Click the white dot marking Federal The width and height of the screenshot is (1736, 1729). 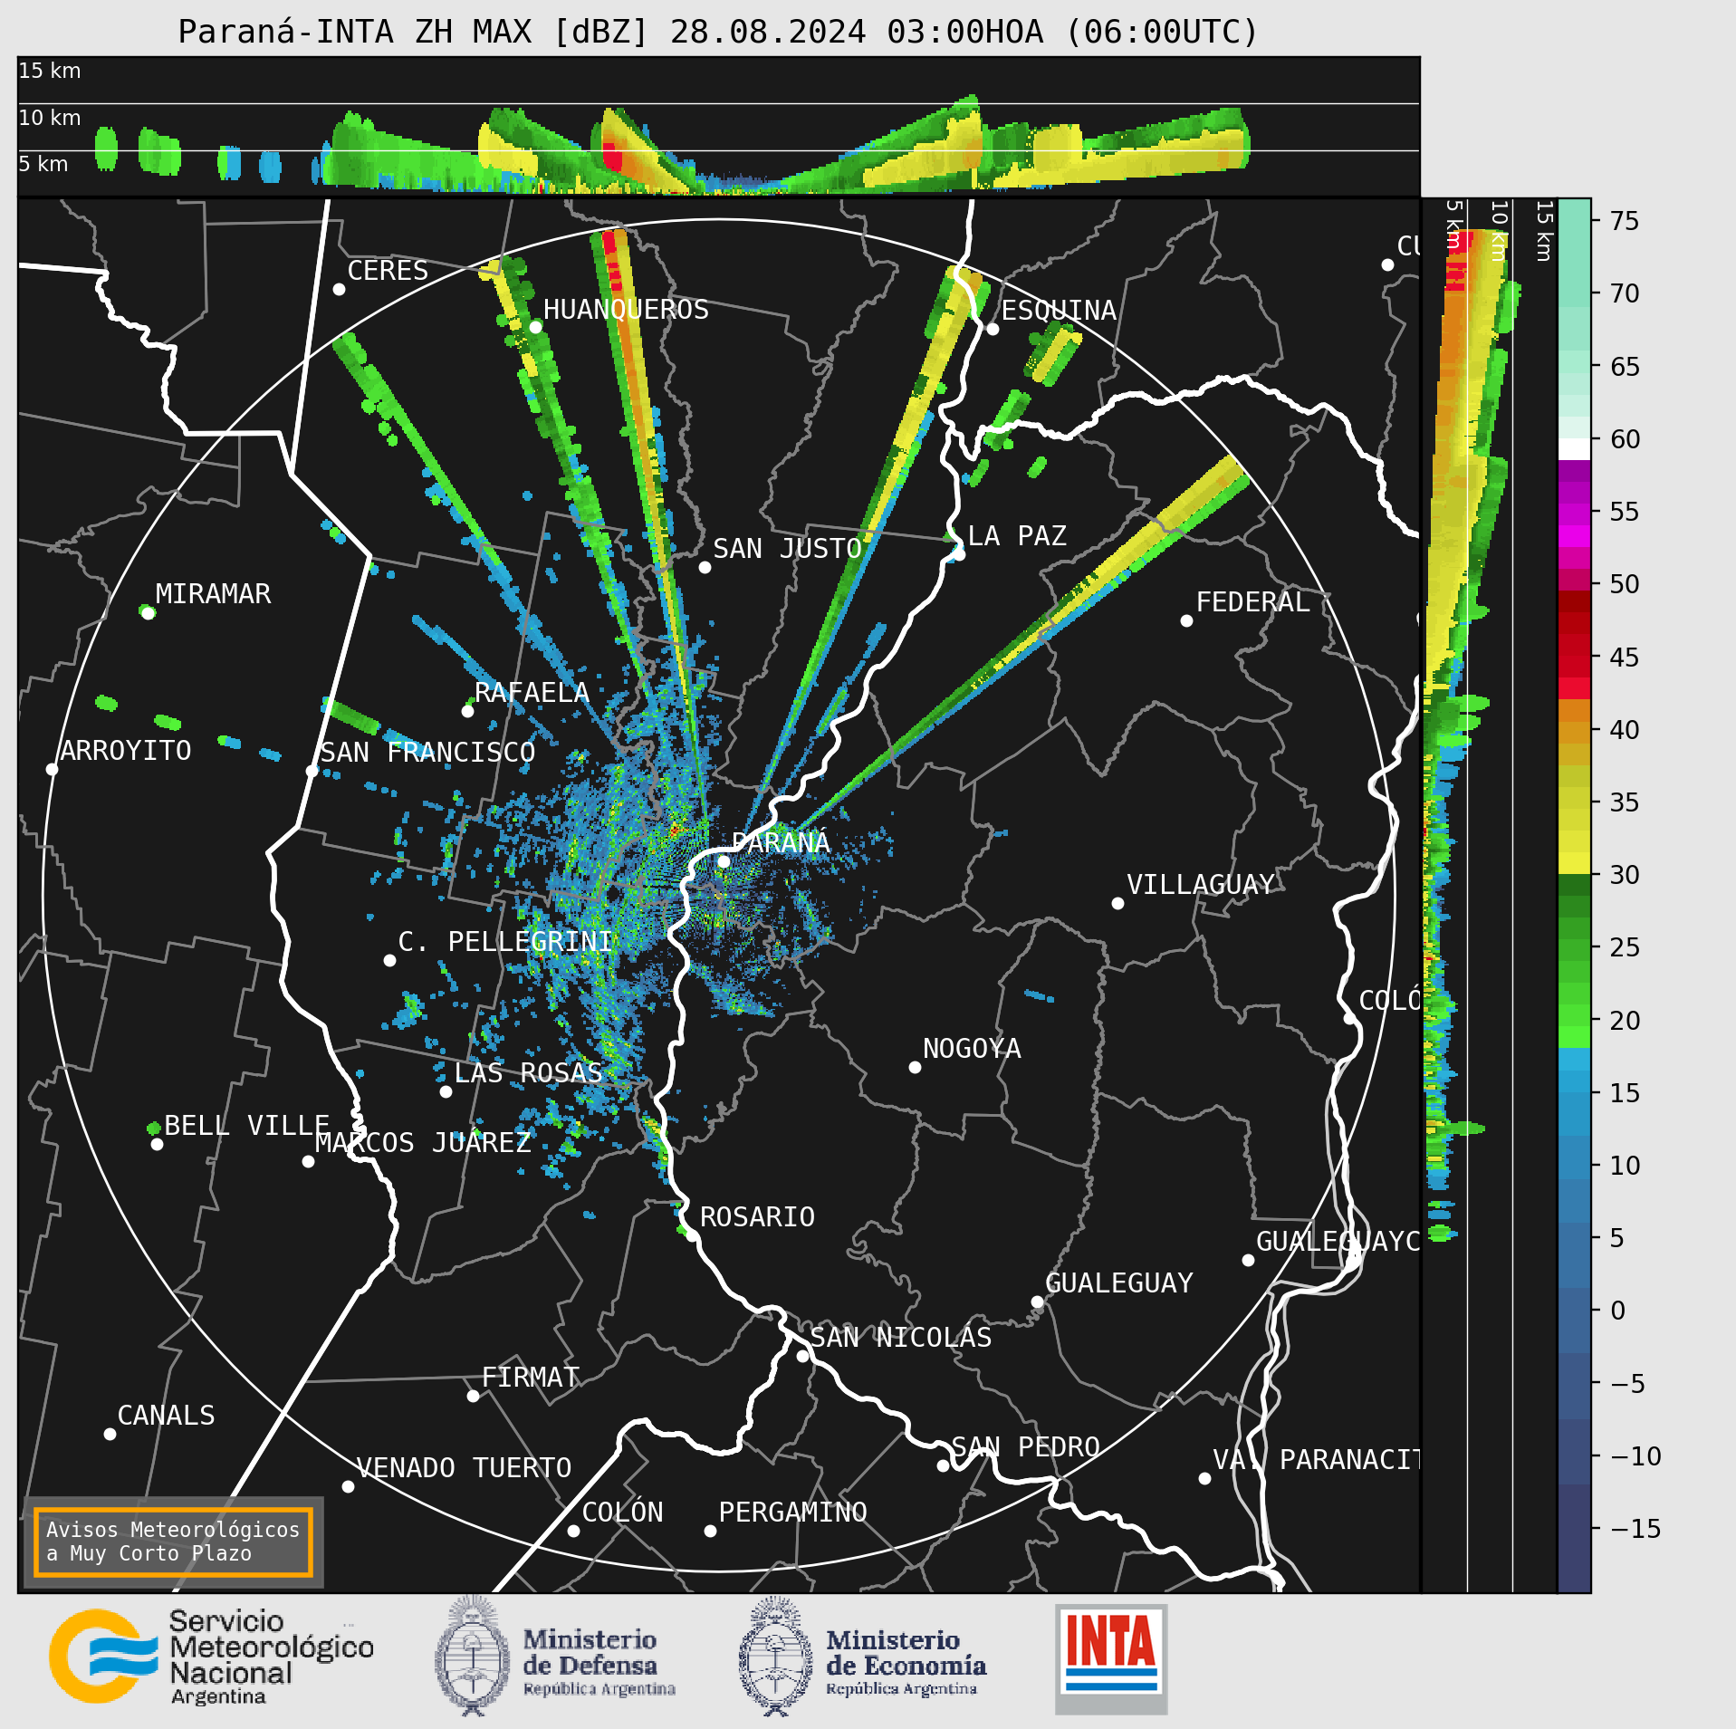click(1186, 620)
